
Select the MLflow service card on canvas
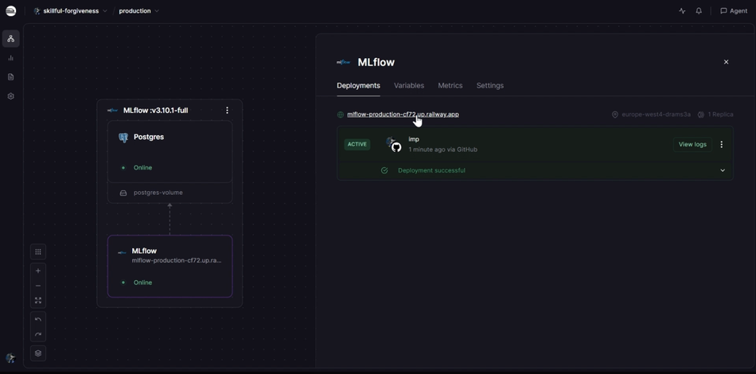click(170, 266)
